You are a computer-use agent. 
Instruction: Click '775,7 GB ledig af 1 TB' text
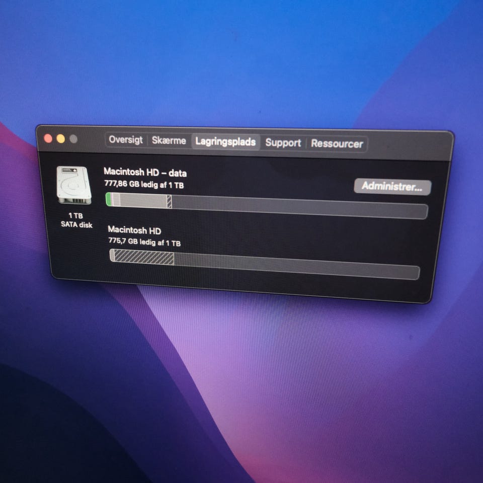pyautogui.click(x=144, y=242)
